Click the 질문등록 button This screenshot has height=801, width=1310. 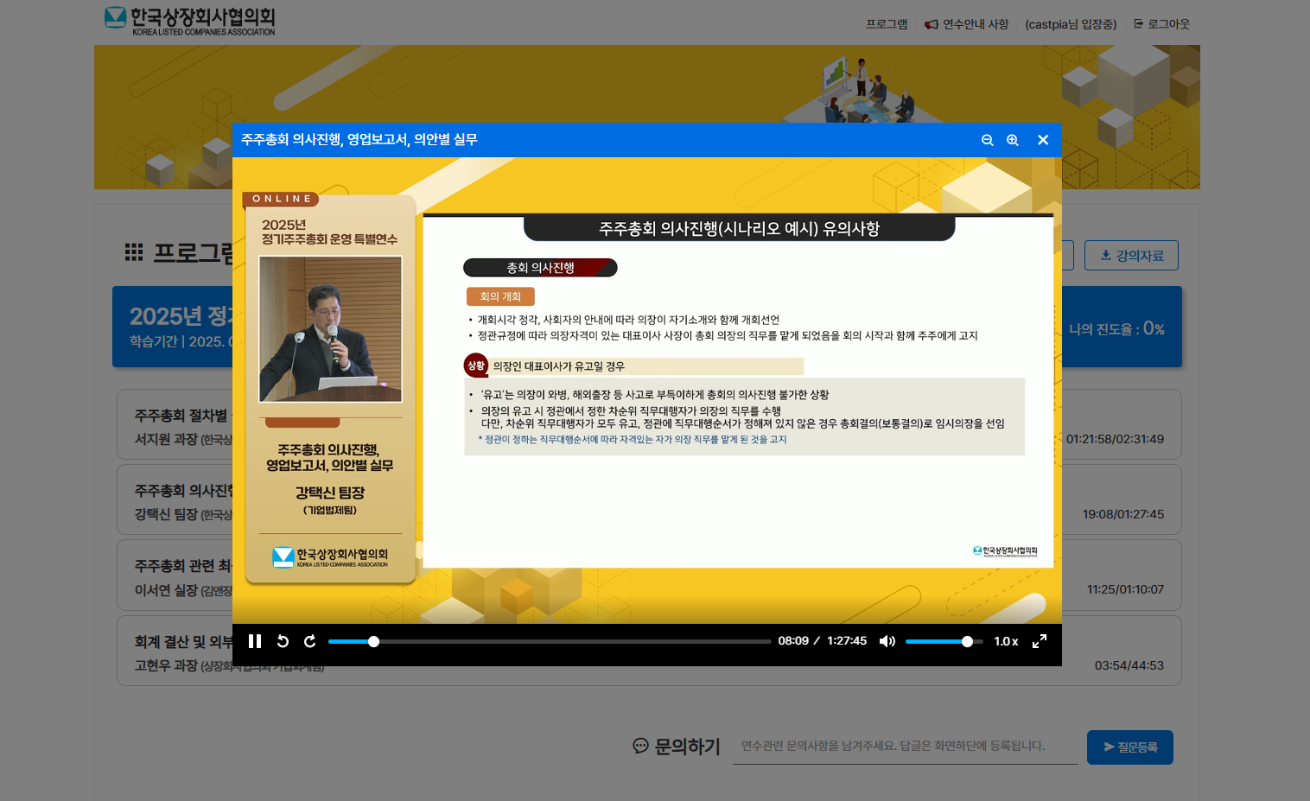[1129, 747]
